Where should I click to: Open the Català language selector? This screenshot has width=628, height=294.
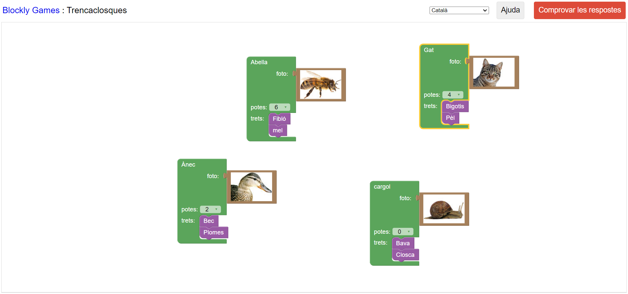[459, 11]
